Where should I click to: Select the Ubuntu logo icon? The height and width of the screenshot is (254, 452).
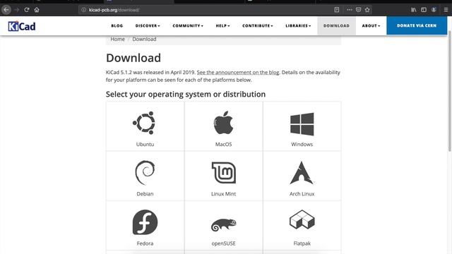click(144, 123)
